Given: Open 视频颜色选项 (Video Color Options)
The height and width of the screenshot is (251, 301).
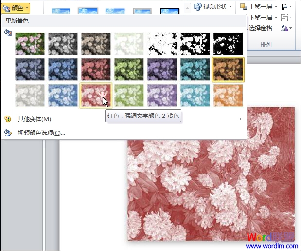Looking at the screenshot, I should click(x=41, y=133).
